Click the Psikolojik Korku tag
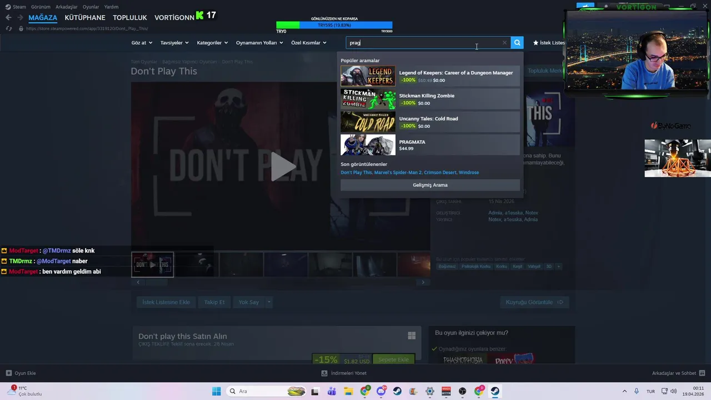This screenshot has height=400, width=711. click(x=476, y=267)
